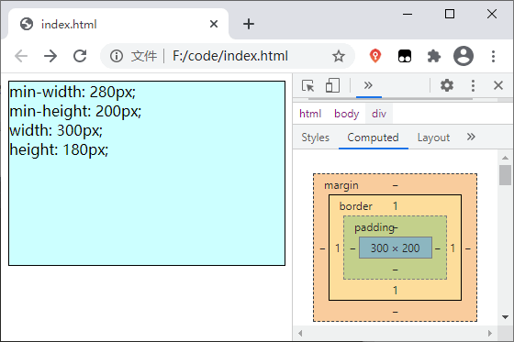This screenshot has height=342, width=514.
Task: Open DevTools three-dot customize menu
Action: point(473,86)
